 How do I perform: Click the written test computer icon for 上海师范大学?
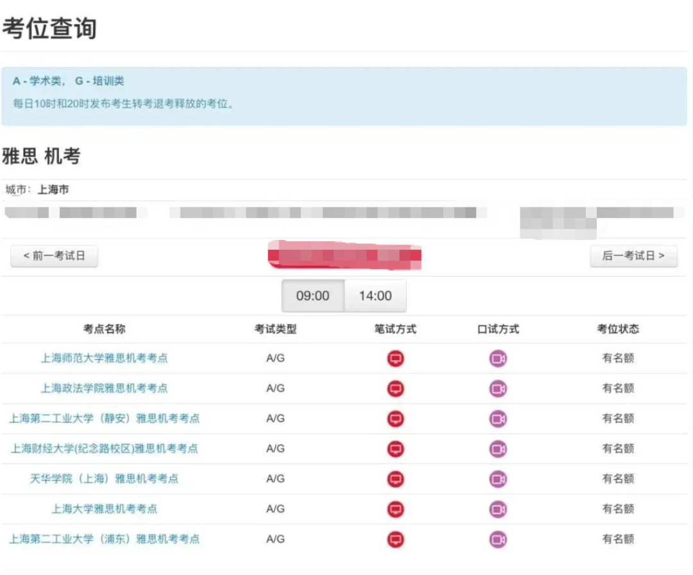395,359
